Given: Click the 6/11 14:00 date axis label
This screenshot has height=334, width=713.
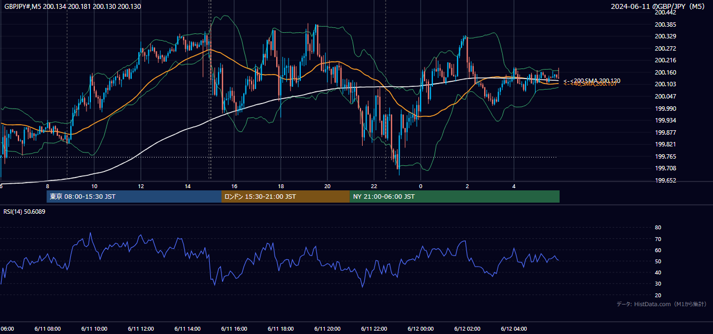Looking at the screenshot, I should pyautogui.click(x=187, y=329).
